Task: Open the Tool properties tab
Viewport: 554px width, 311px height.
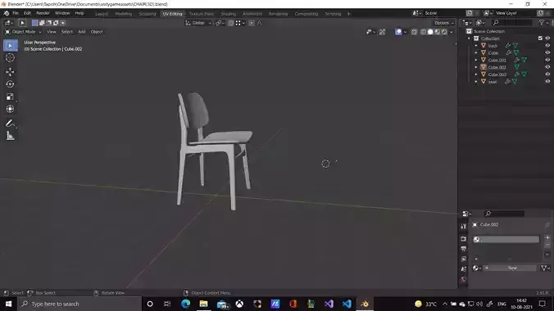Action: (x=464, y=227)
